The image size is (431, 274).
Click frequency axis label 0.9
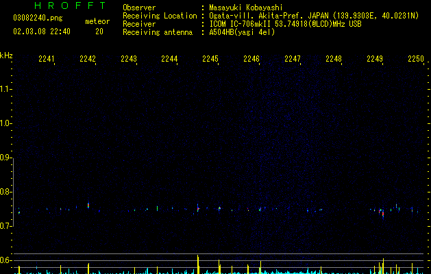pos(5,158)
